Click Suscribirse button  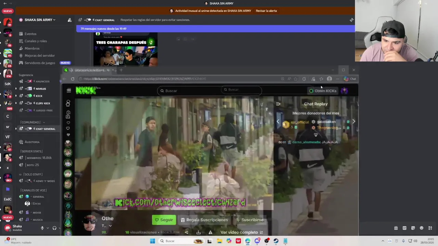[x=249, y=220]
